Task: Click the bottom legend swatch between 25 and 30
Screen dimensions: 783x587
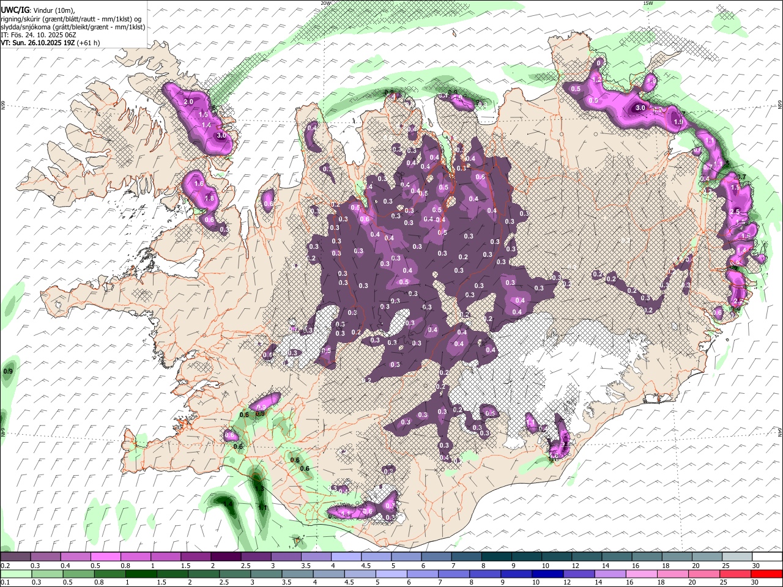Action: [734, 574]
